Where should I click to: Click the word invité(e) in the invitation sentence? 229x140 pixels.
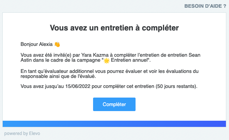(x=62, y=55)
